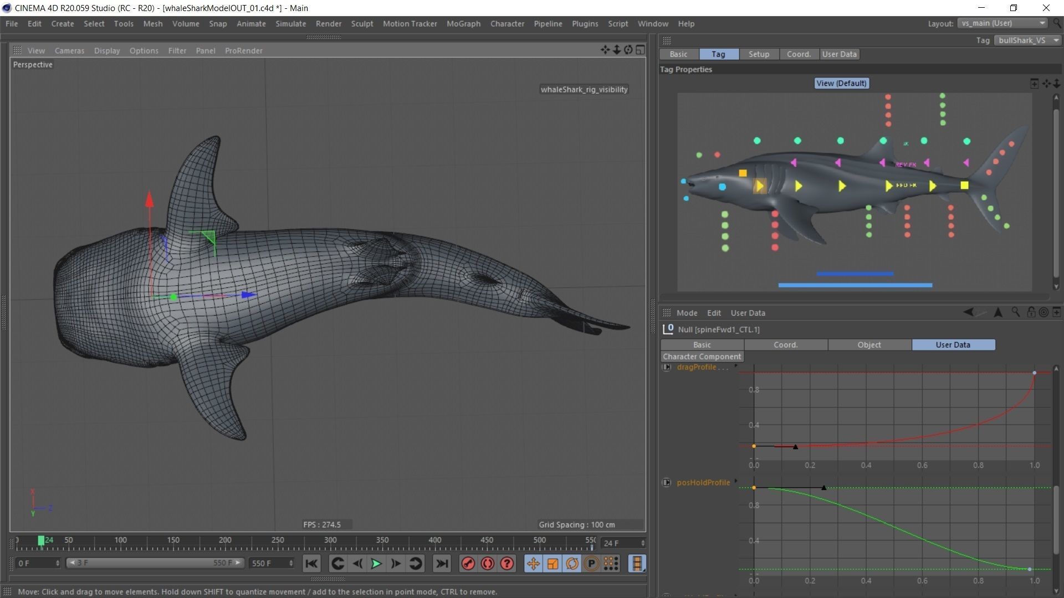Go to end of animation
This screenshot has height=598, width=1064.
pos(442,564)
